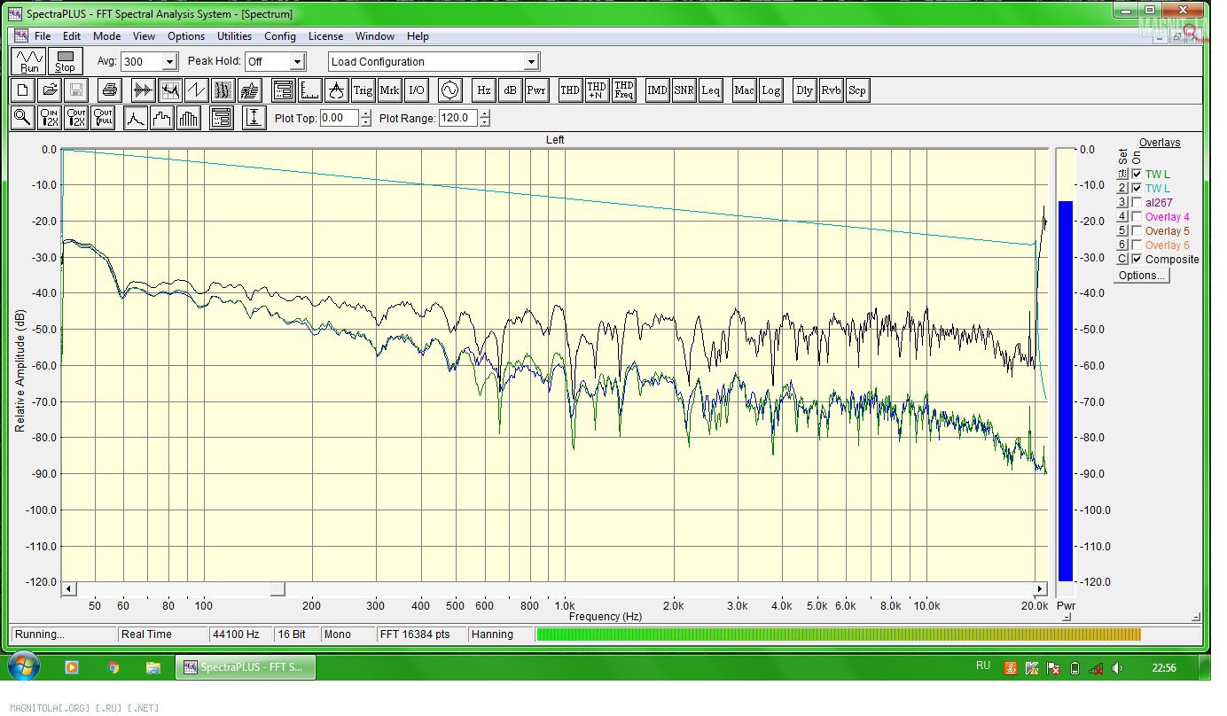Open the Avg count dropdown
1227x716 pixels.
coord(170,62)
